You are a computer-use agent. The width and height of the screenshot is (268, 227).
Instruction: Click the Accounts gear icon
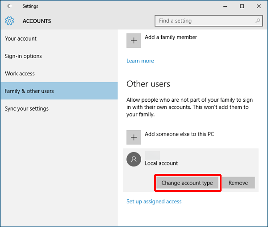(9, 21)
